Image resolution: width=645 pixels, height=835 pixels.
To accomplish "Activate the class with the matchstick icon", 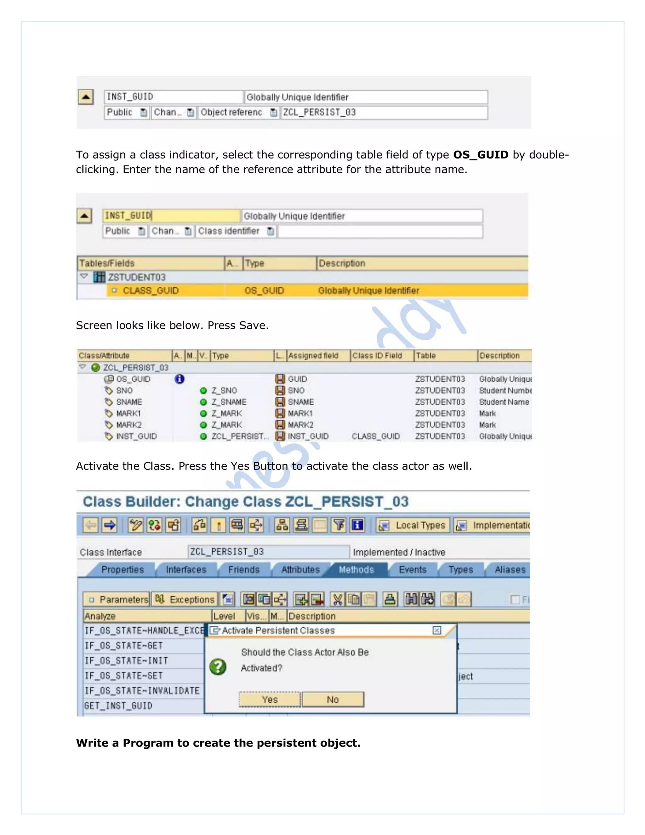I will (x=218, y=525).
